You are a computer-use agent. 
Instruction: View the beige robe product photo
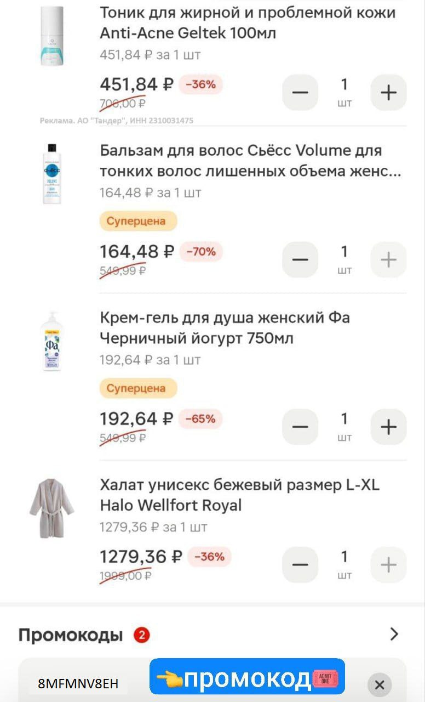[52, 507]
